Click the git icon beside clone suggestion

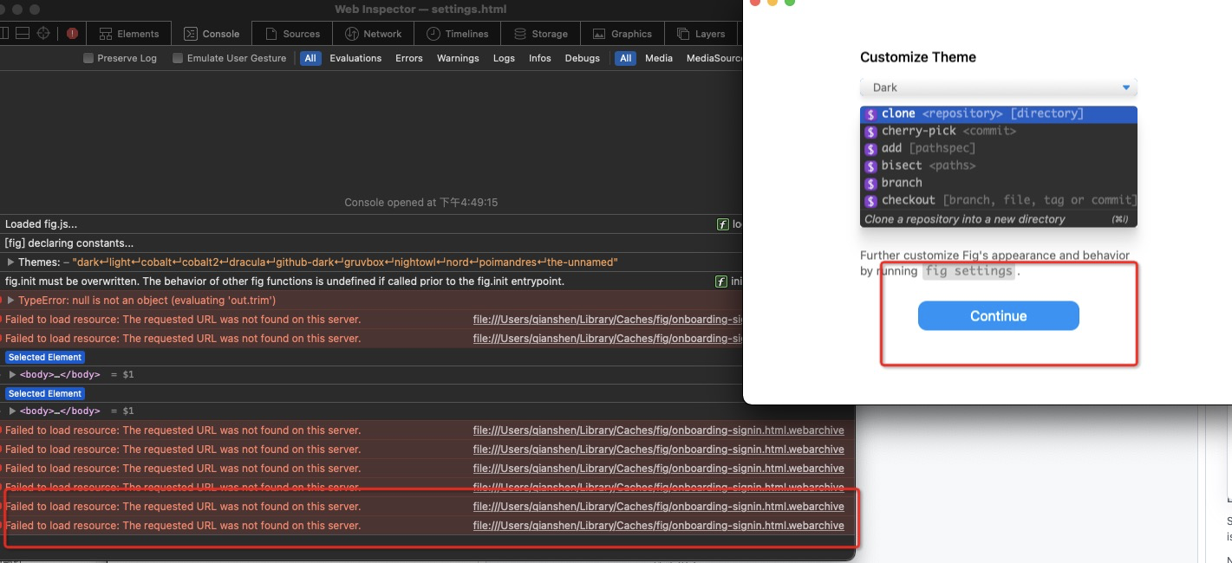coord(871,113)
